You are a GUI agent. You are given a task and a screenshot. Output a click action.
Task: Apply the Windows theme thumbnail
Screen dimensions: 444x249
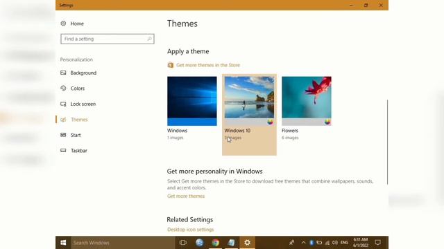[192, 101]
